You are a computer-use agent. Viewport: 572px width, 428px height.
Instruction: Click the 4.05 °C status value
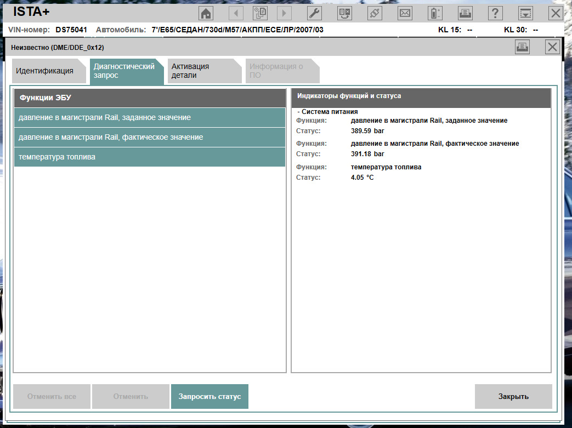(x=363, y=178)
